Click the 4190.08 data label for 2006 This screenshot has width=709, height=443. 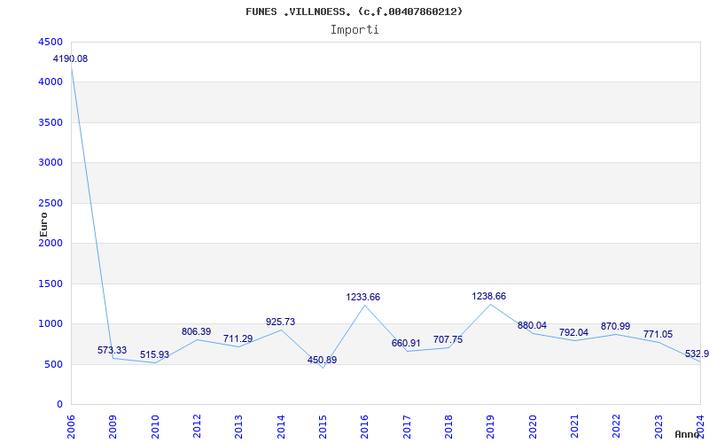click(70, 58)
